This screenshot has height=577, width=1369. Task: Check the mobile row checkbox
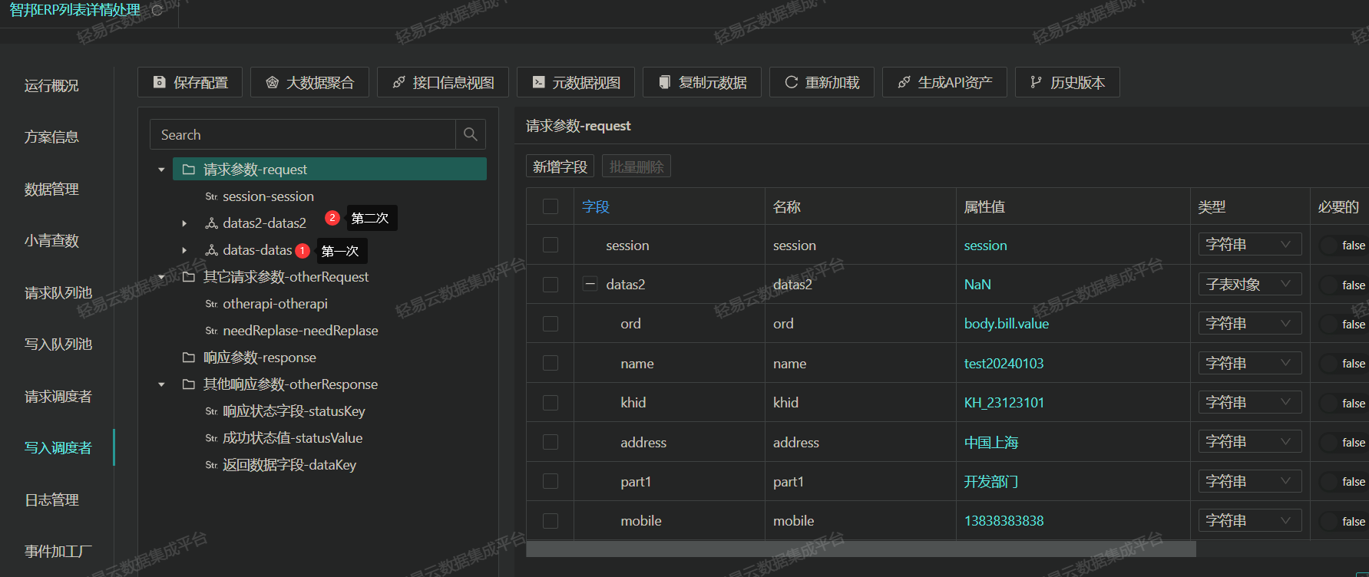551,521
